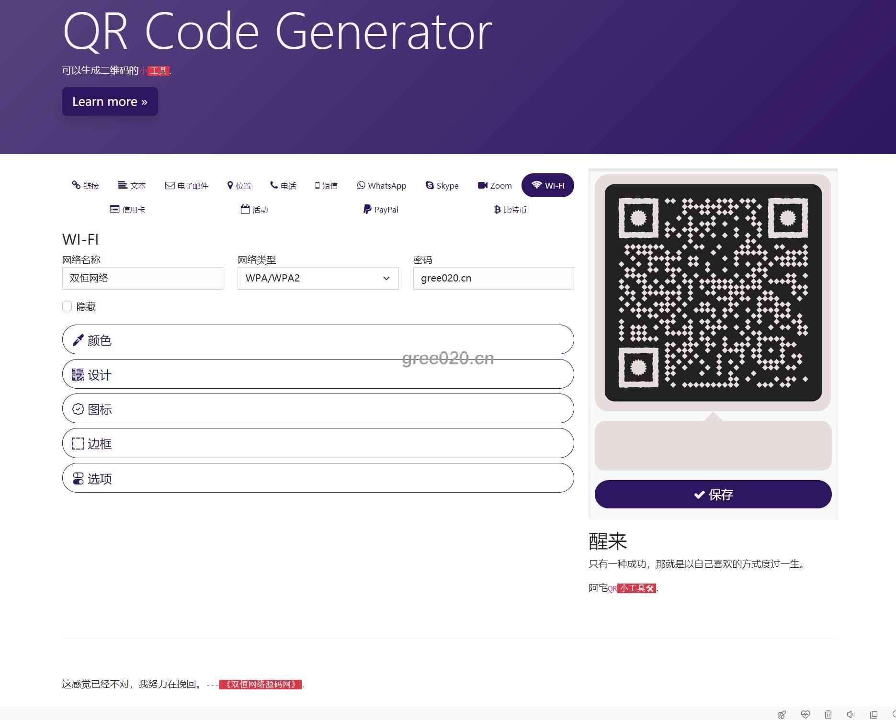
Task: Select the Zoom meeting tab
Action: click(494, 186)
